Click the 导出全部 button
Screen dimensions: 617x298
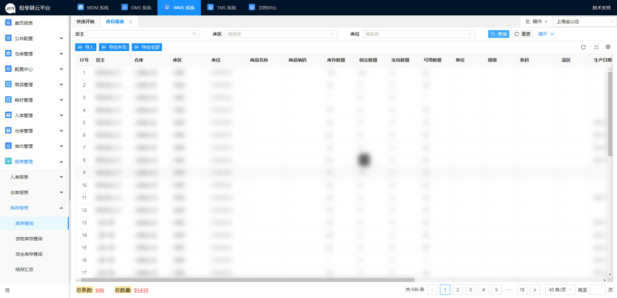147,47
